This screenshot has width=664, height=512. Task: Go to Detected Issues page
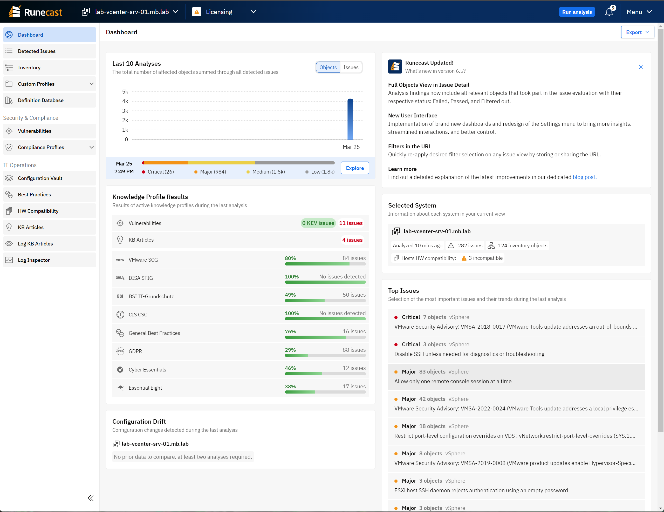[x=50, y=51]
